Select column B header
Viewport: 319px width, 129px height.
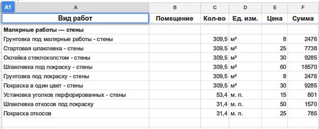[x=174, y=7]
